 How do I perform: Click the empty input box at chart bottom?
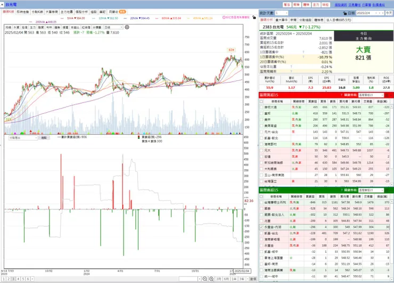(x=188, y=279)
